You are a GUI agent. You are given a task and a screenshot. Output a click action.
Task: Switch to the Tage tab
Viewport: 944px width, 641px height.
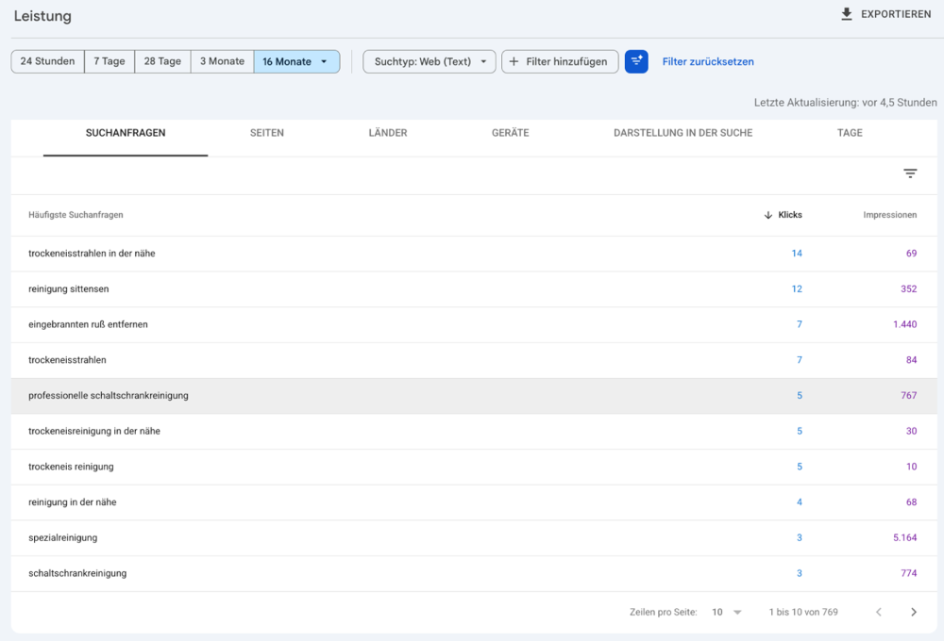tap(851, 133)
